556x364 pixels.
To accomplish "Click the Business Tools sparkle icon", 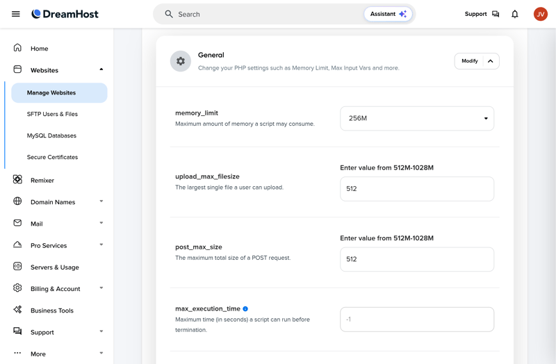I will [x=17, y=309].
